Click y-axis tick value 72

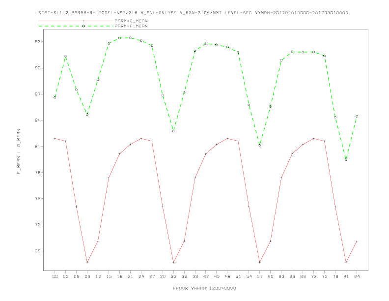coord(37,225)
